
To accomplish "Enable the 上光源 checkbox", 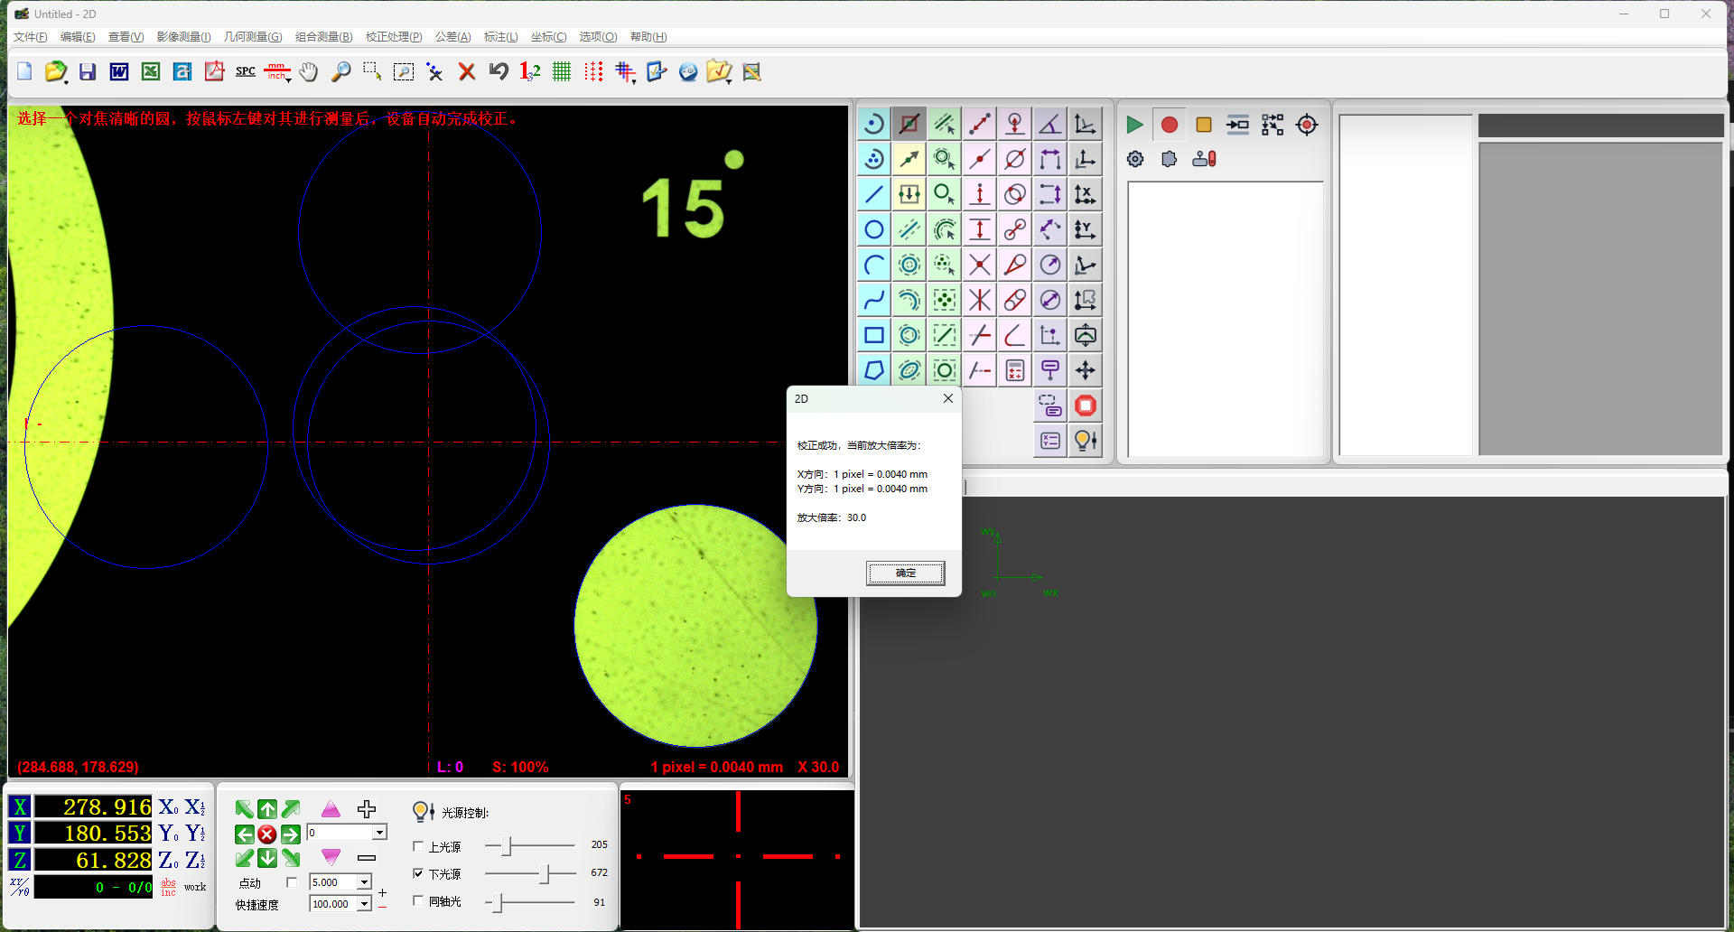I will 418,846.
